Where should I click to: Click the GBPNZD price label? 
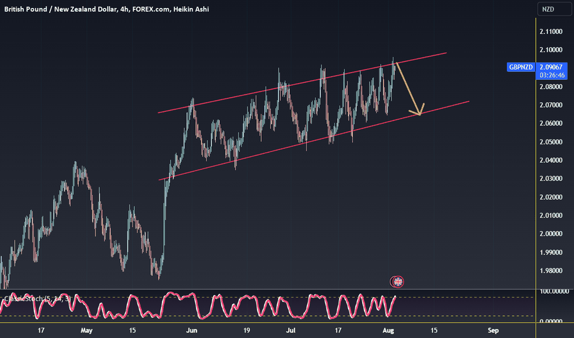click(x=521, y=67)
